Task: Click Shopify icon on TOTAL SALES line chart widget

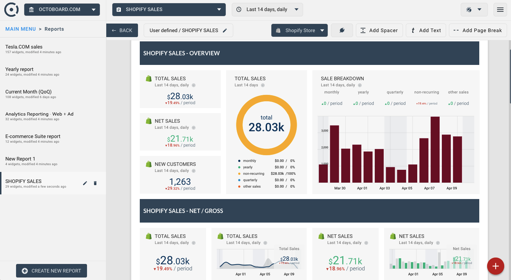Action: pos(220,236)
